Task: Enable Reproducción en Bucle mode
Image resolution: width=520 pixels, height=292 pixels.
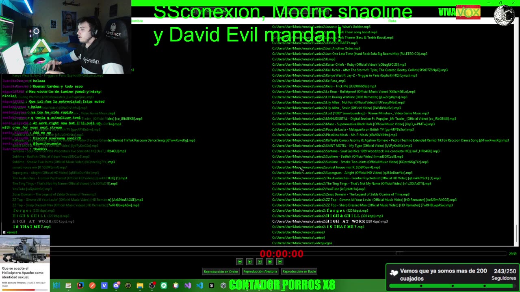Action: [299, 271]
